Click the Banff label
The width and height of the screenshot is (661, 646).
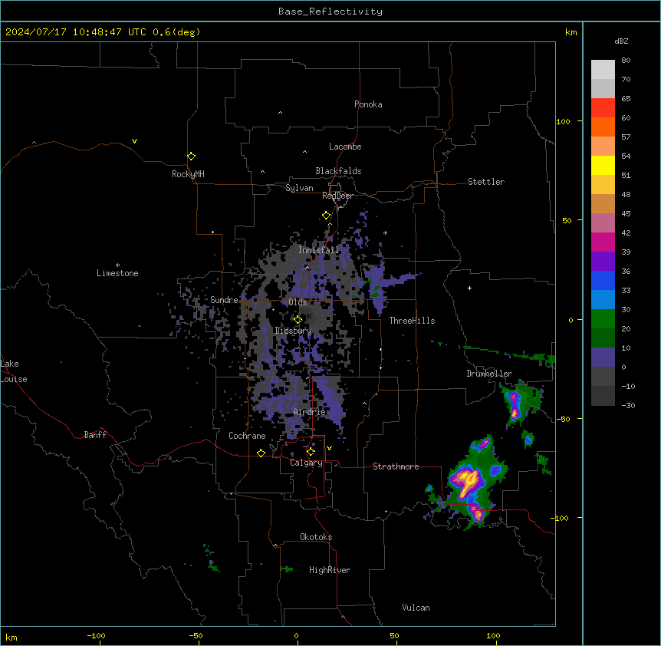coord(95,435)
